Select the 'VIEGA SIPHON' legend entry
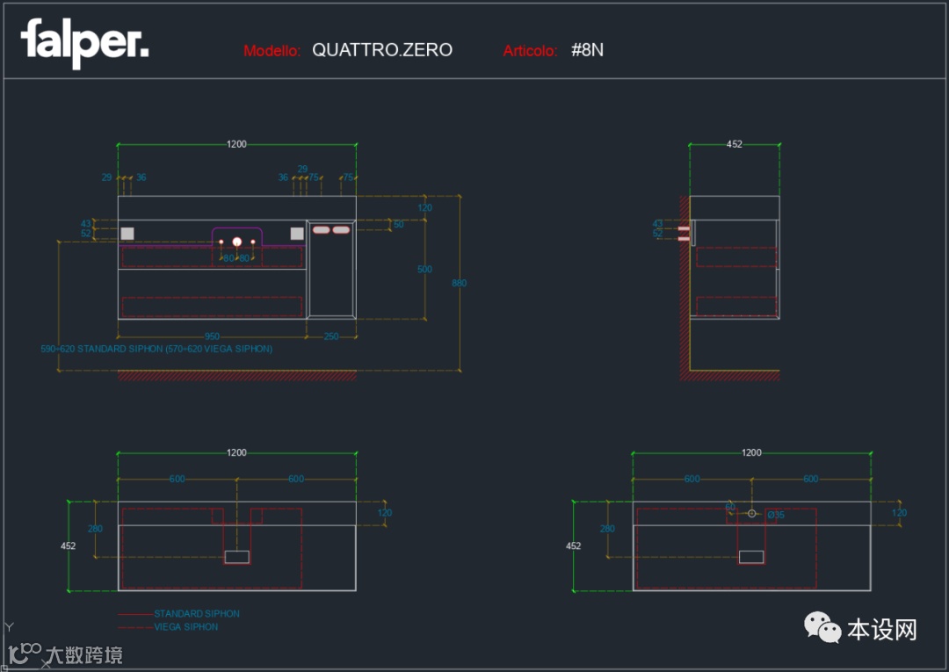The height and width of the screenshot is (672, 949). point(185,626)
